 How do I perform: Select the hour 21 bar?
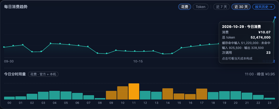coord(247,96)
